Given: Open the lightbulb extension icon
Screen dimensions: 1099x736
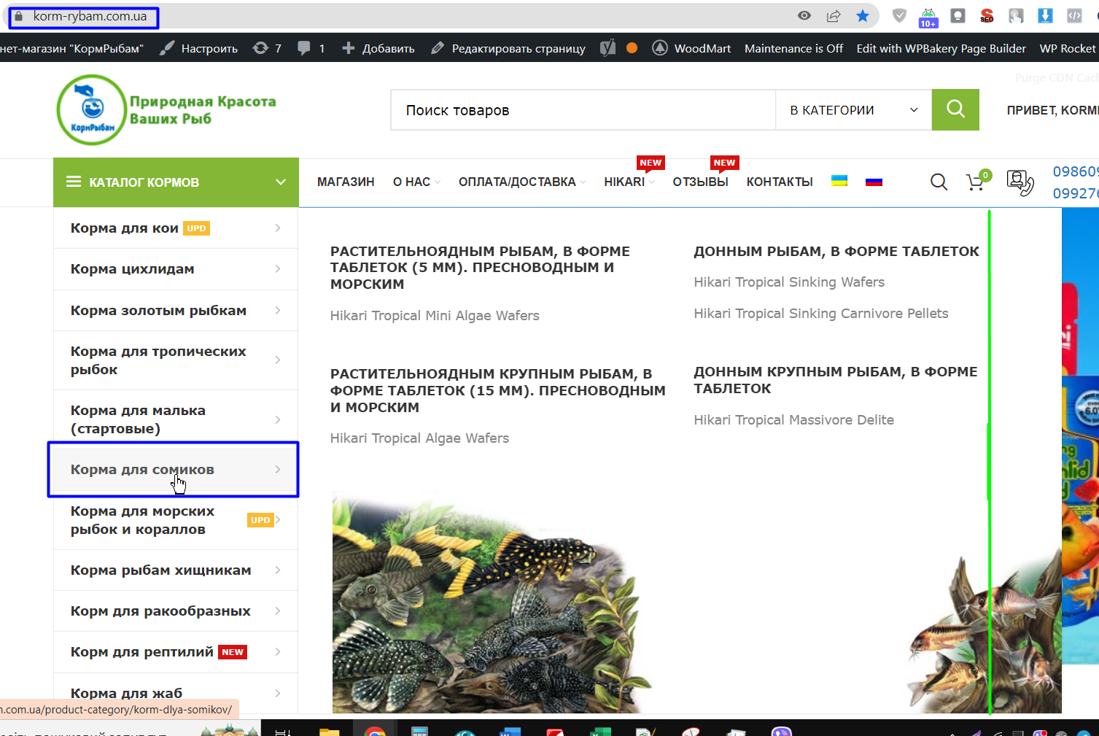Looking at the screenshot, I should [958, 15].
